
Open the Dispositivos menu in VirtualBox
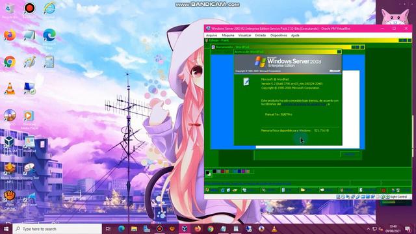click(x=279, y=35)
